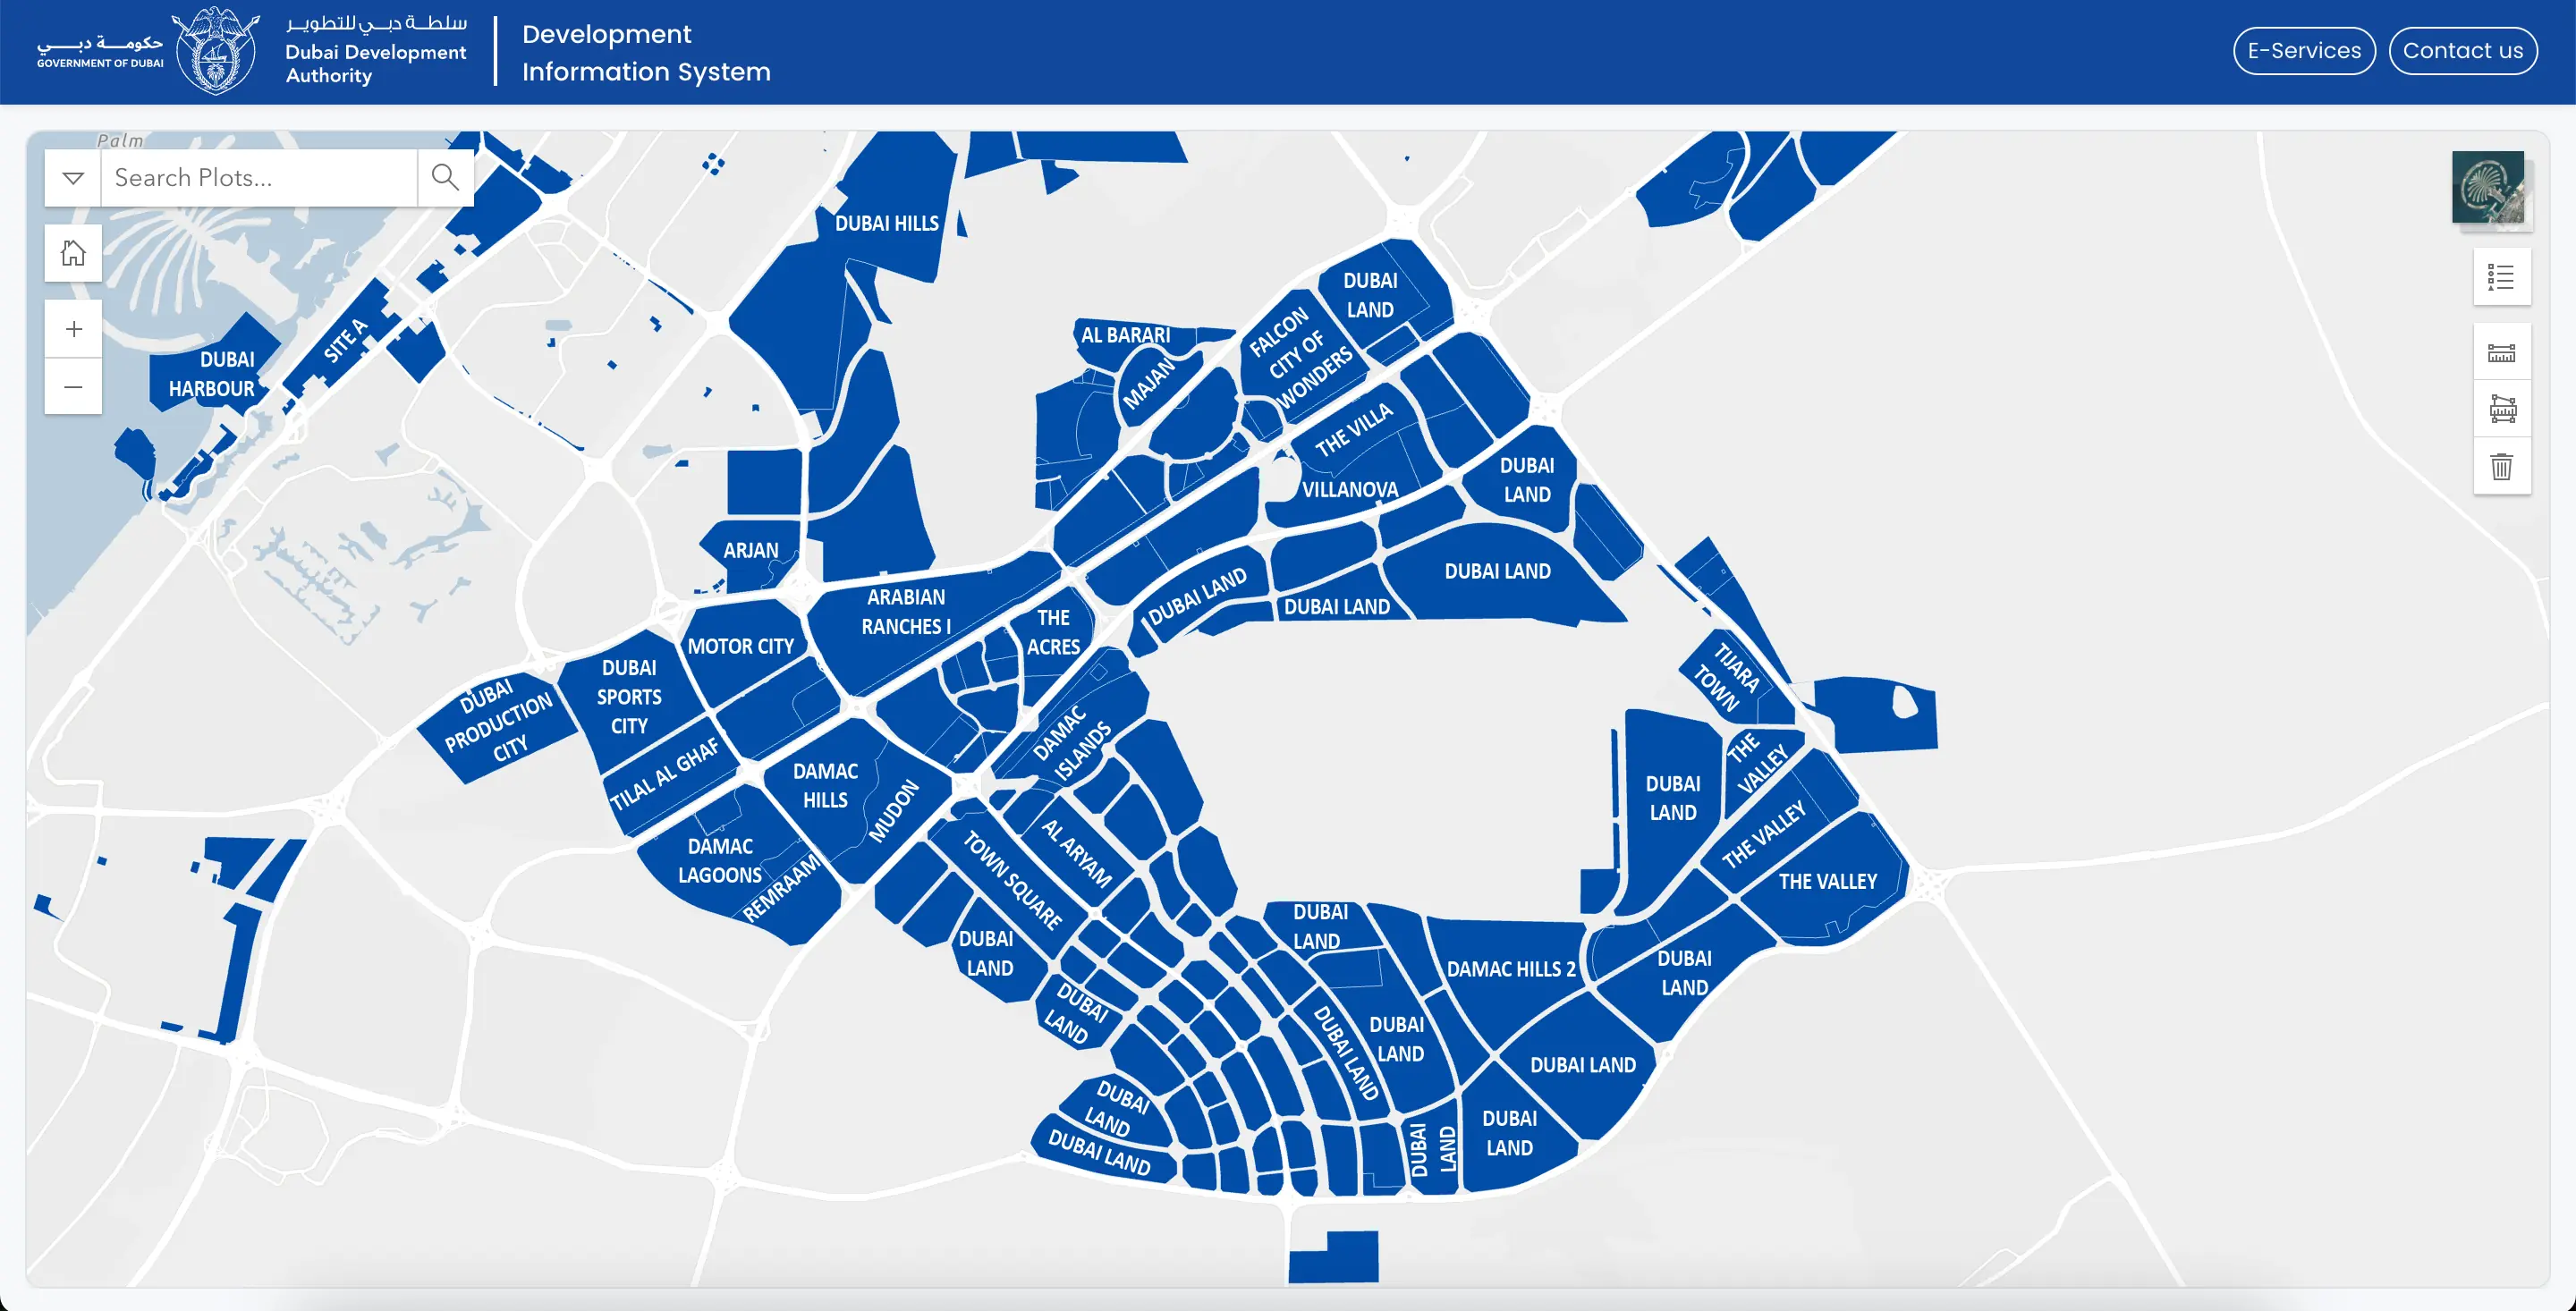Click the Dubai Development Authority emblem
Viewport: 2576px width, 1311px height.
216,51
